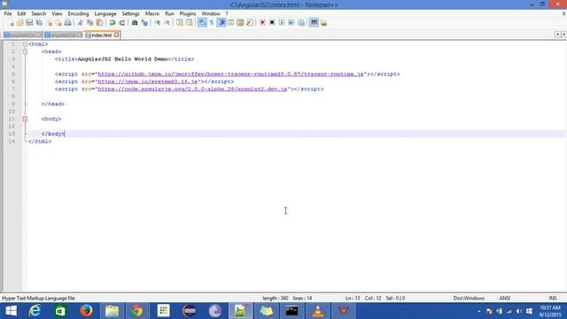The height and width of the screenshot is (319, 567).
Task: Open VLC media player from the taskbar
Action: tap(318, 311)
